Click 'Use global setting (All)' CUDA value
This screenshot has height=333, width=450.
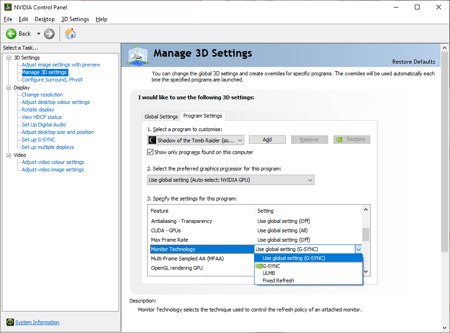(x=282, y=230)
